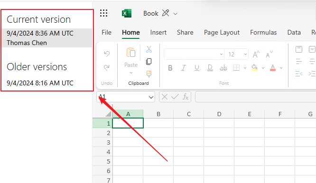Open the font name combo box
Image resolution: width=316 pixels, height=183 pixels.
pyautogui.click(x=194, y=54)
